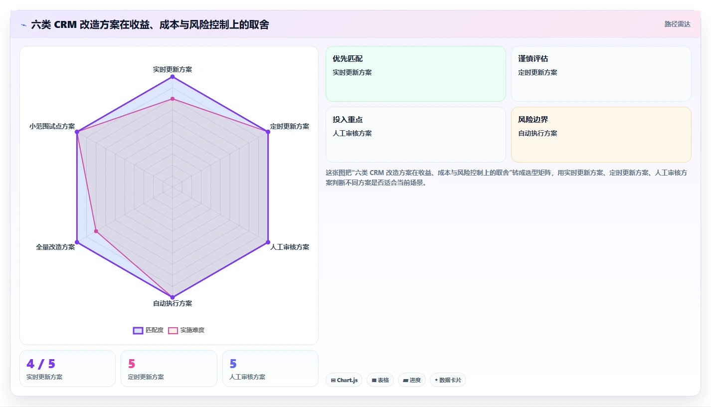Click the 进度 tag chip
This screenshot has height=407, width=711.
click(412, 380)
